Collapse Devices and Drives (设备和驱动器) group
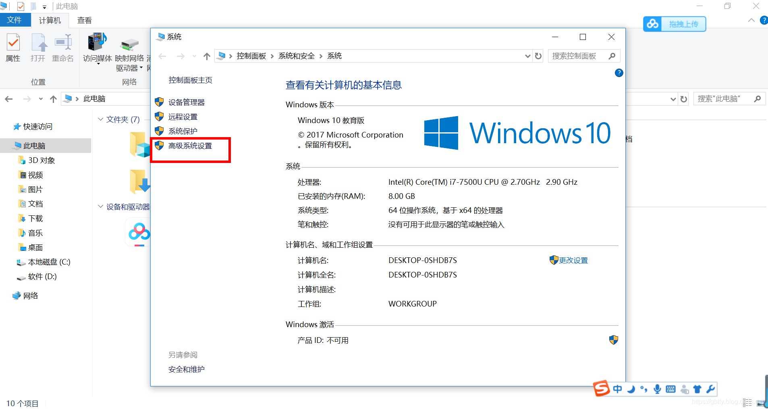This screenshot has height=409, width=768. click(101, 207)
